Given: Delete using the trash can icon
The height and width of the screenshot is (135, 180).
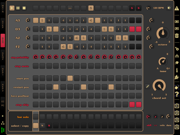Looking at the screenshot, I should 177,36.
